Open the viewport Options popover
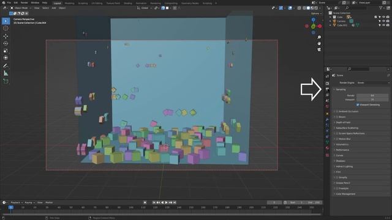Viewport: 392px width, 220px height. [316, 13]
